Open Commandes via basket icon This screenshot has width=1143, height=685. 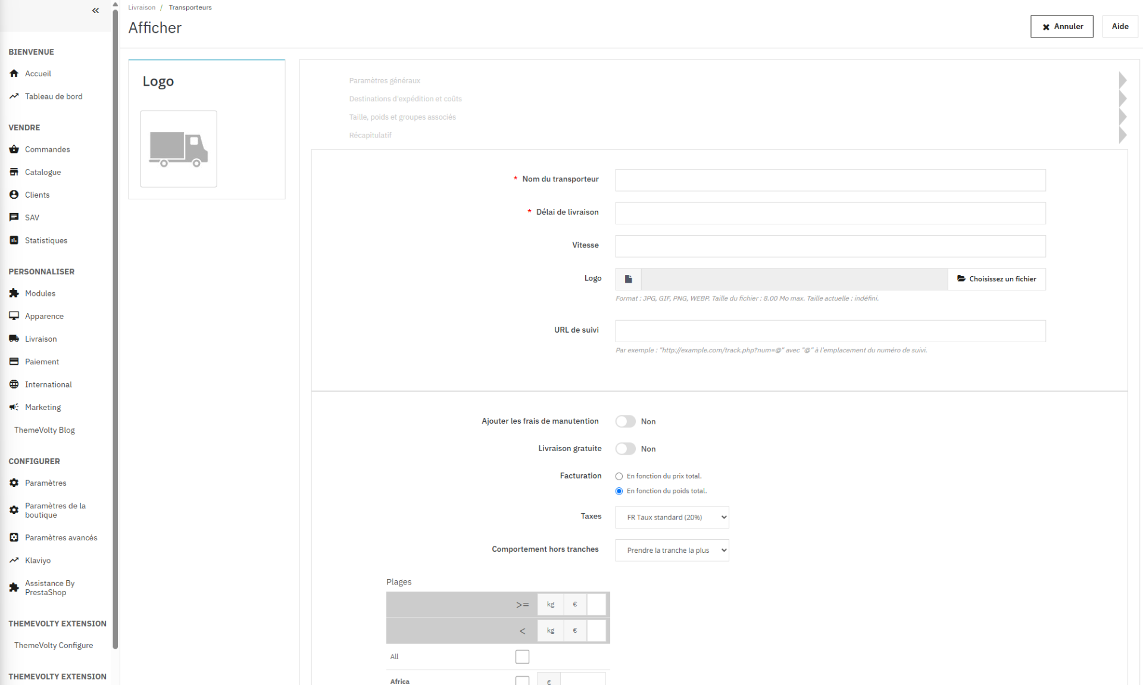click(14, 149)
